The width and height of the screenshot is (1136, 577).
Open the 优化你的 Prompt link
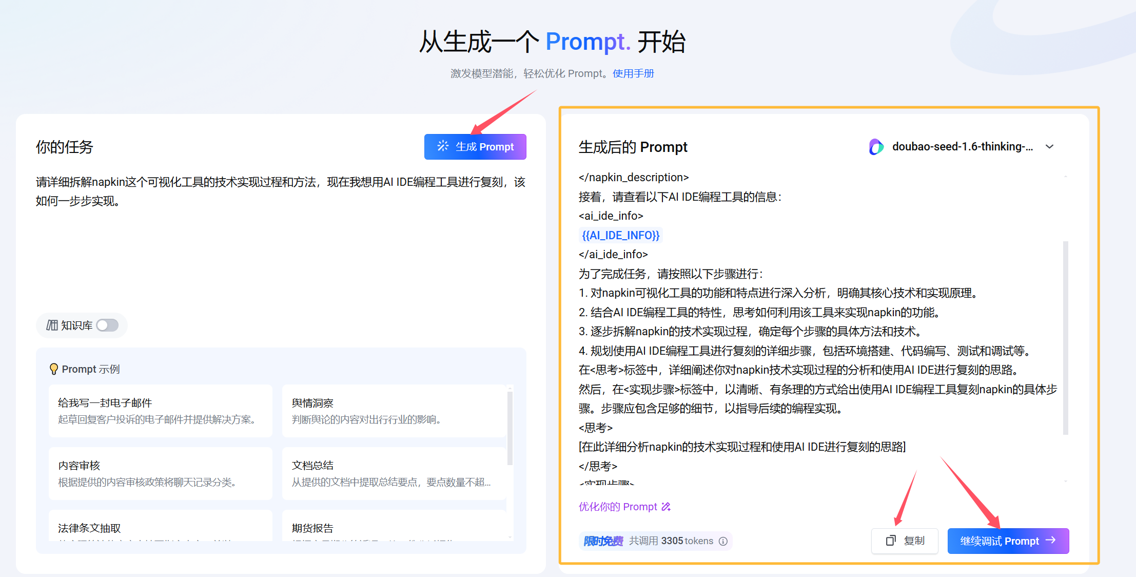617,507
